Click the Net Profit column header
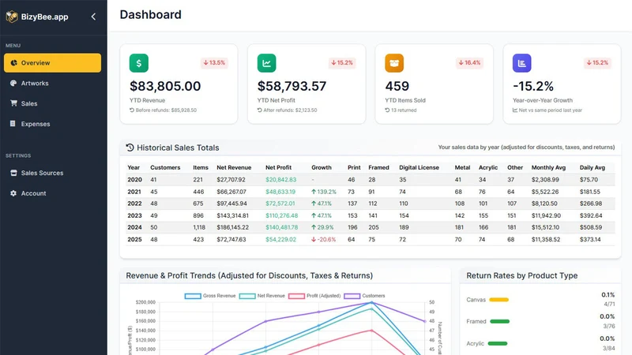 pos(278,167)
